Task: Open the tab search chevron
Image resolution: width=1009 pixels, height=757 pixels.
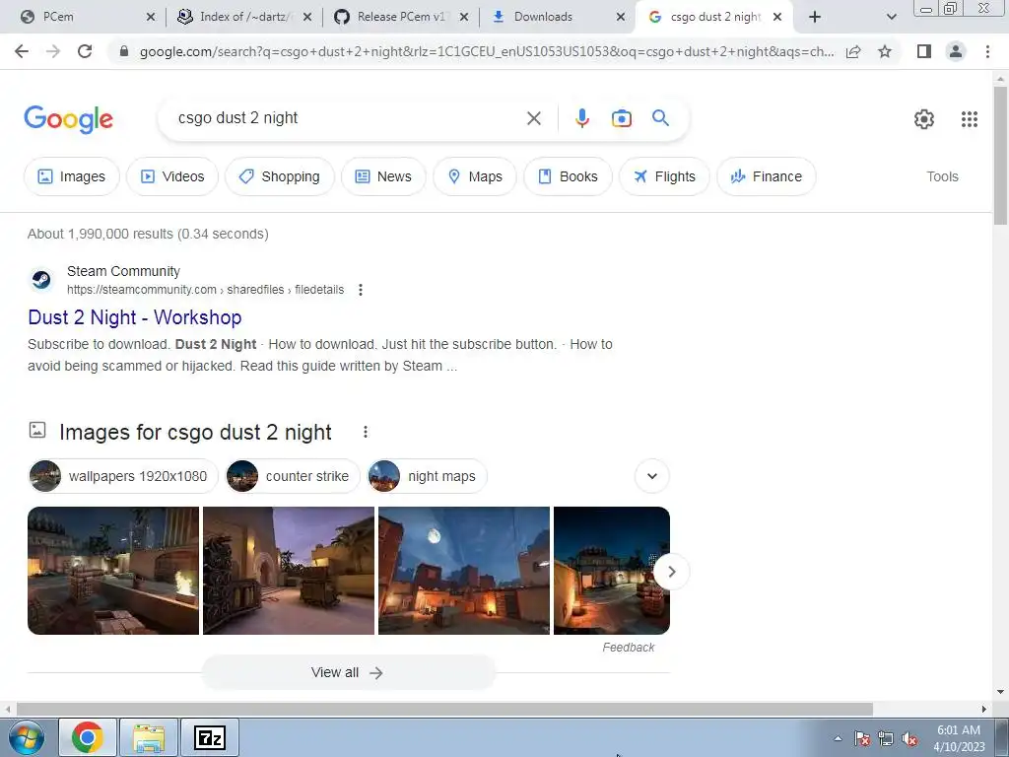Action: click(891, 17)
